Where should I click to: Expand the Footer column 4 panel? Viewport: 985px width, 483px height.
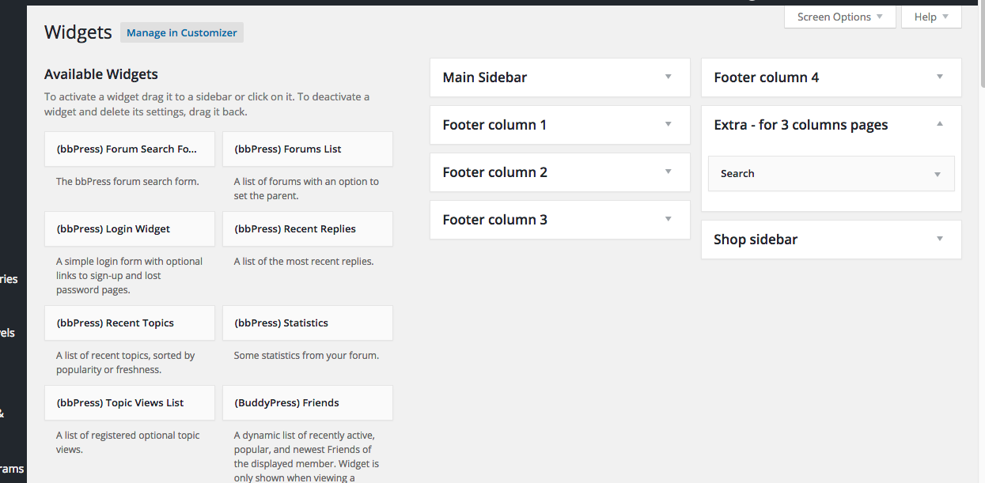pyautogui.click(x=832, y=77)
